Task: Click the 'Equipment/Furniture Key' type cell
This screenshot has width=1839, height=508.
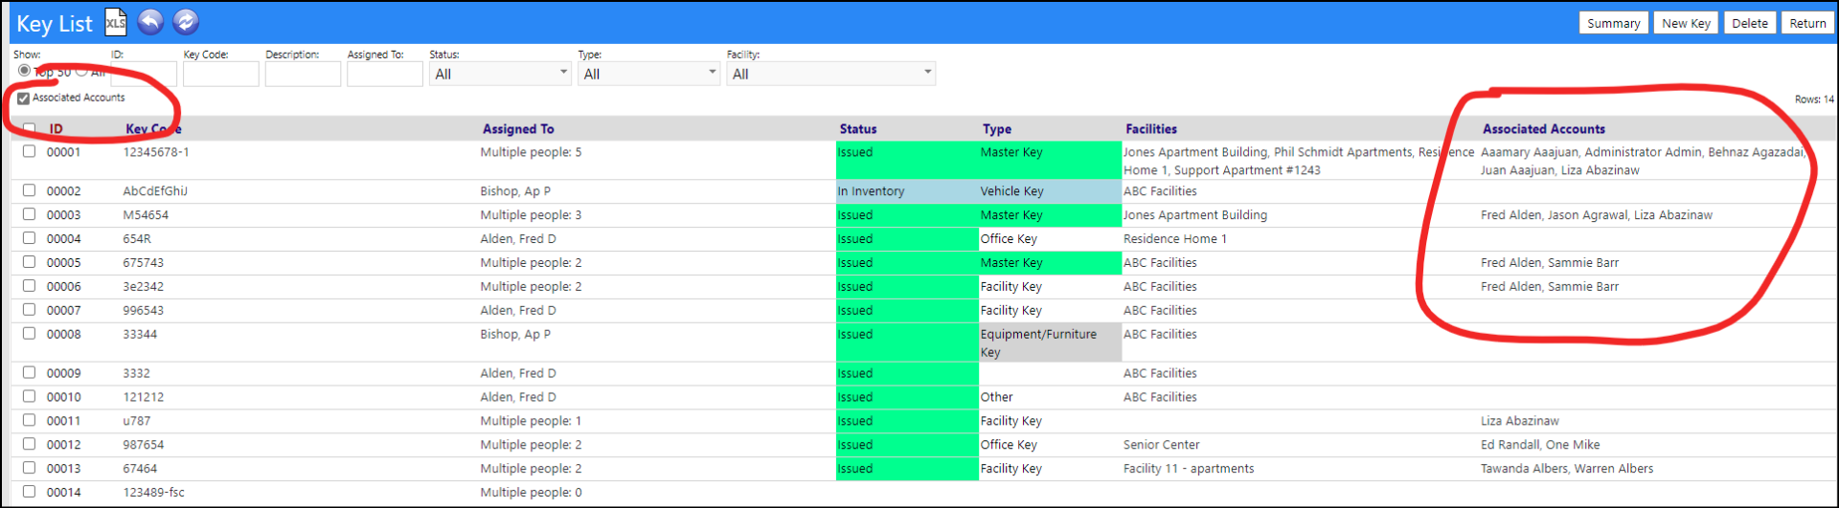Action: pyautogui.click(x=1050, y=342)
